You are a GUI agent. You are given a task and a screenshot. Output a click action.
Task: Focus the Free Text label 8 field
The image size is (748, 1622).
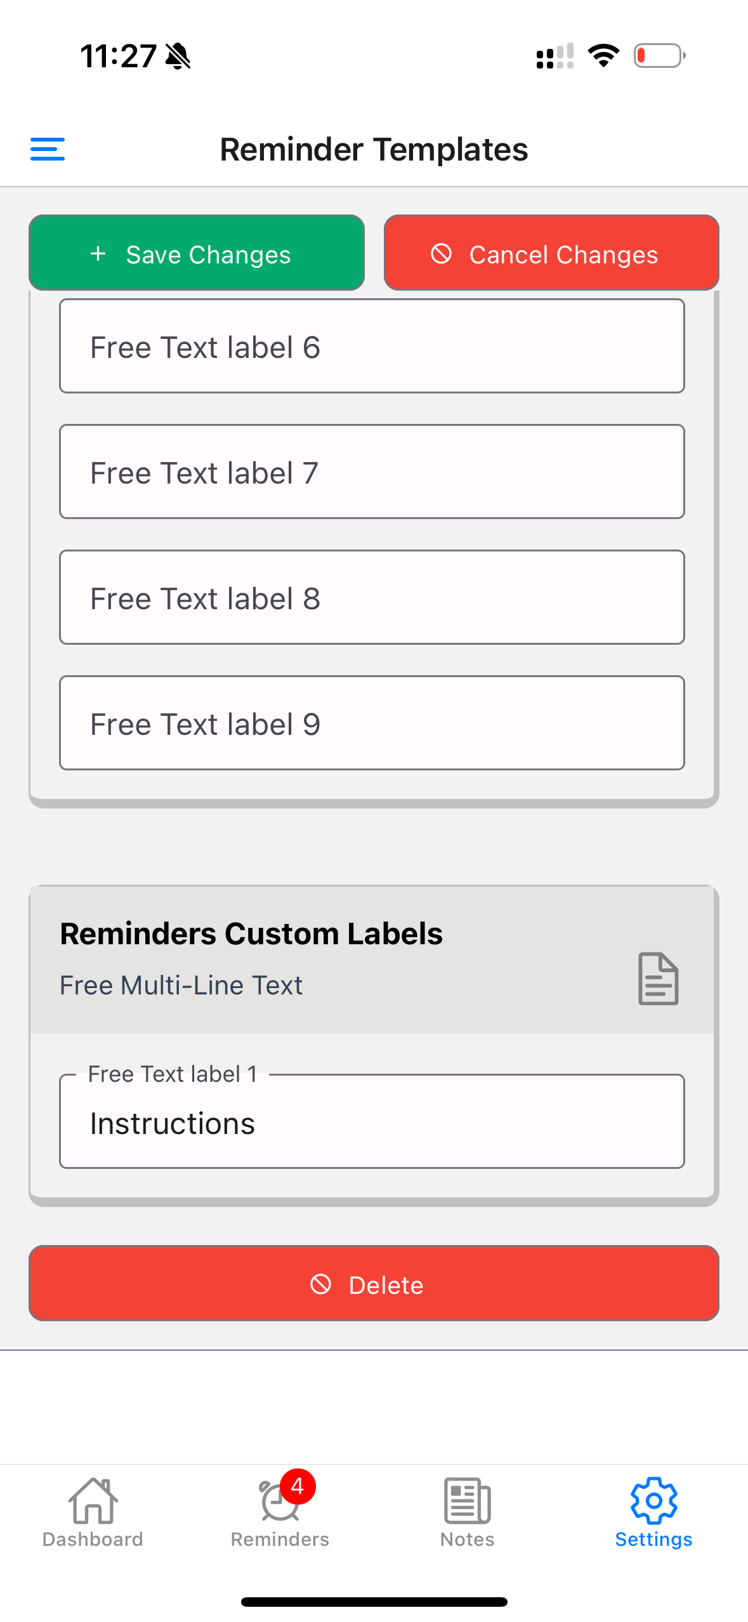pos(372,598)
